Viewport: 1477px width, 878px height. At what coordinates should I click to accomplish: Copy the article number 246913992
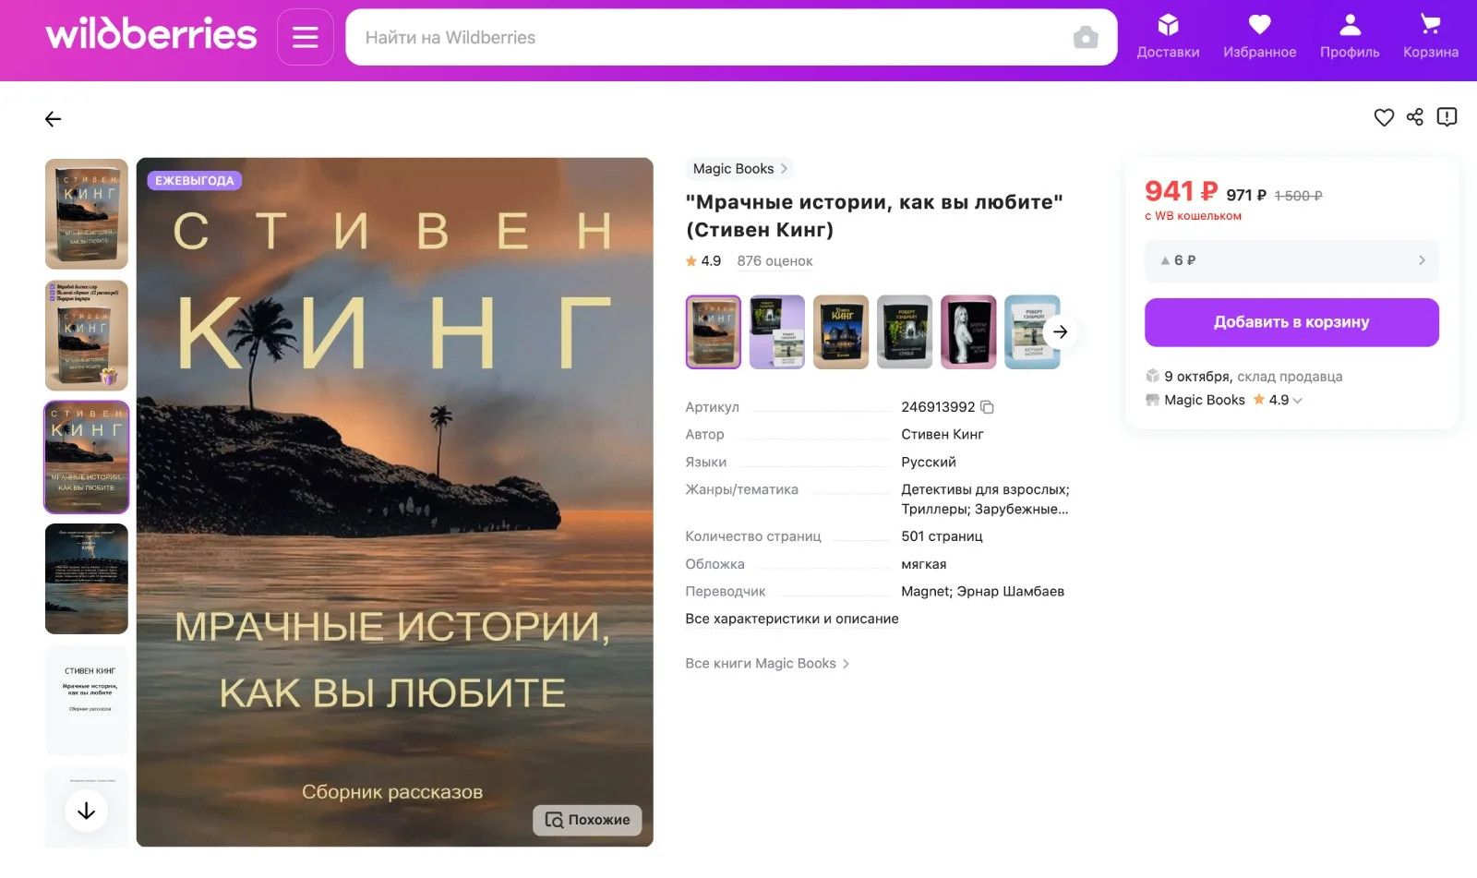coord(987,407)
